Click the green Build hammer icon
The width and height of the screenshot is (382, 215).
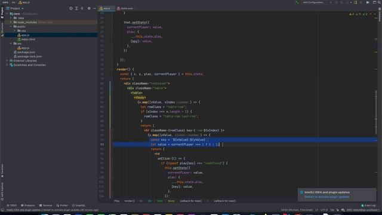point(297,2)
